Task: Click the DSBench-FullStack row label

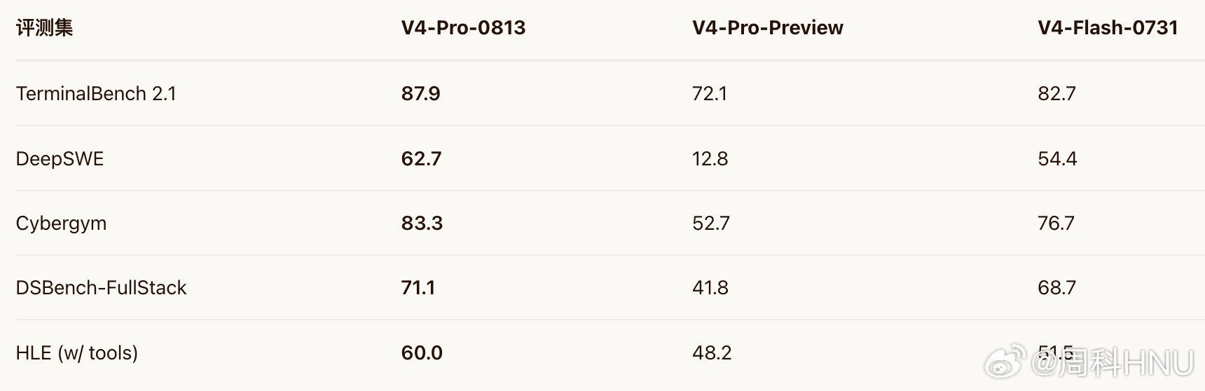Action: [101, 288]
